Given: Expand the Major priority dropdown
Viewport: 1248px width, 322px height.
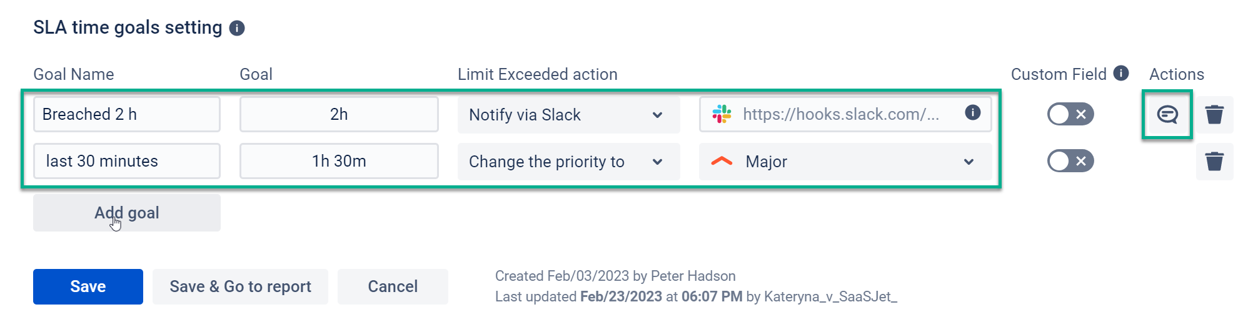Looking at the screenshot, I should coord(969,162).
